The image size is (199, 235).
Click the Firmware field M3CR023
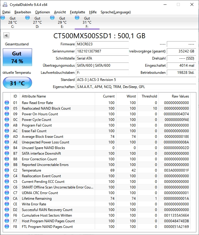102,44
